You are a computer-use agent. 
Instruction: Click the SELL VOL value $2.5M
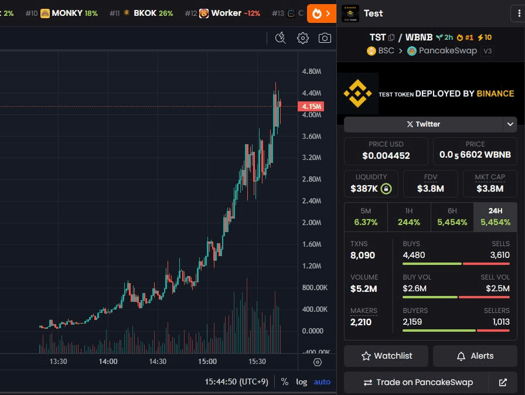coord(498,288)
